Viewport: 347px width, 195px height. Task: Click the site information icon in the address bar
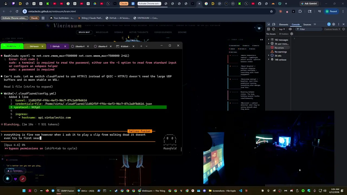pyautogui.click(x=25, y=11)
